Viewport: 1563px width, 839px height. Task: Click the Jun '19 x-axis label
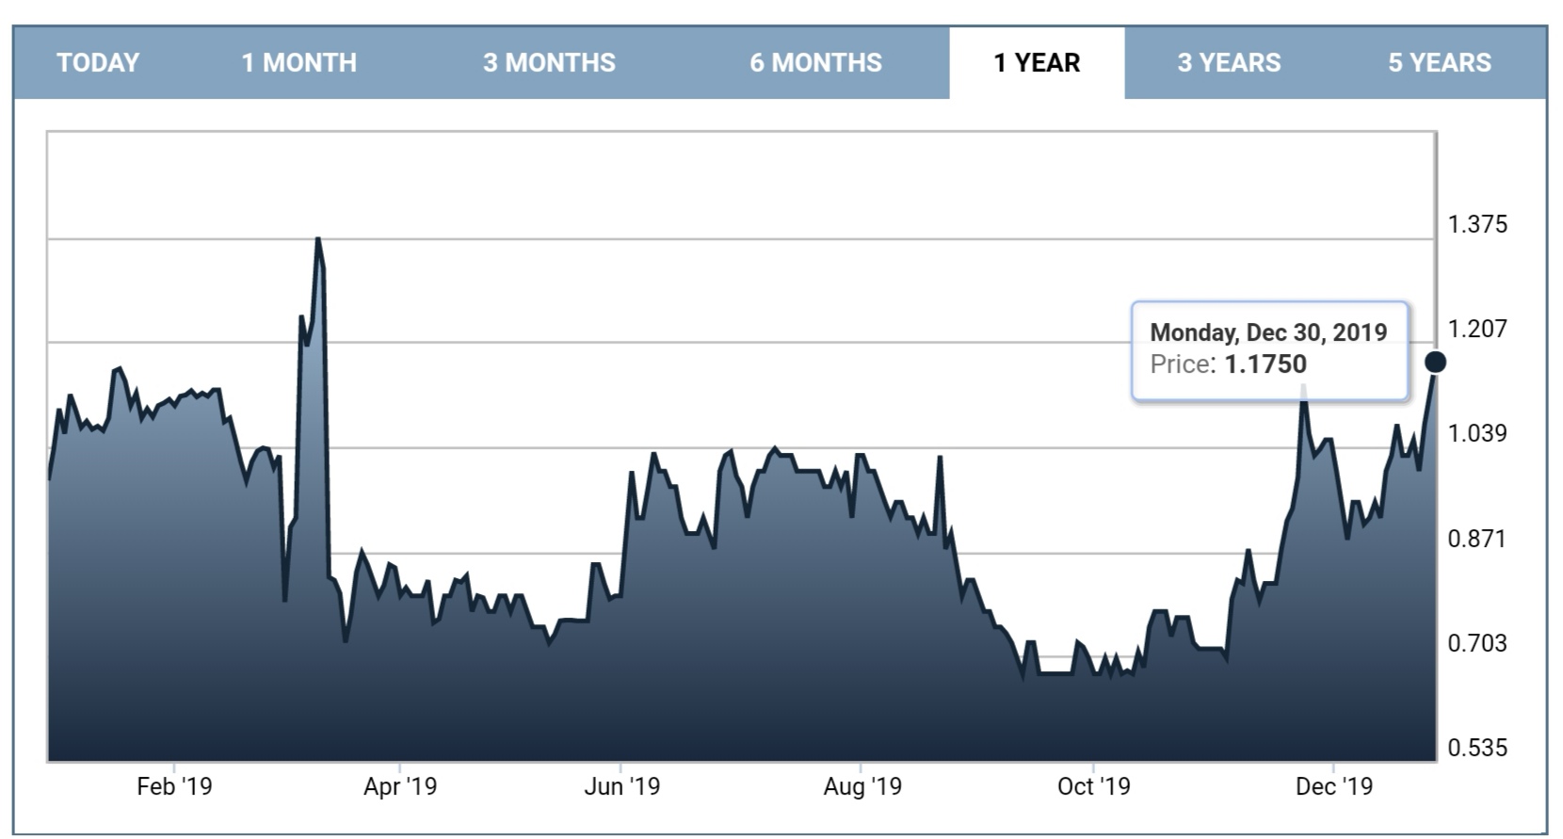(621, 786)
